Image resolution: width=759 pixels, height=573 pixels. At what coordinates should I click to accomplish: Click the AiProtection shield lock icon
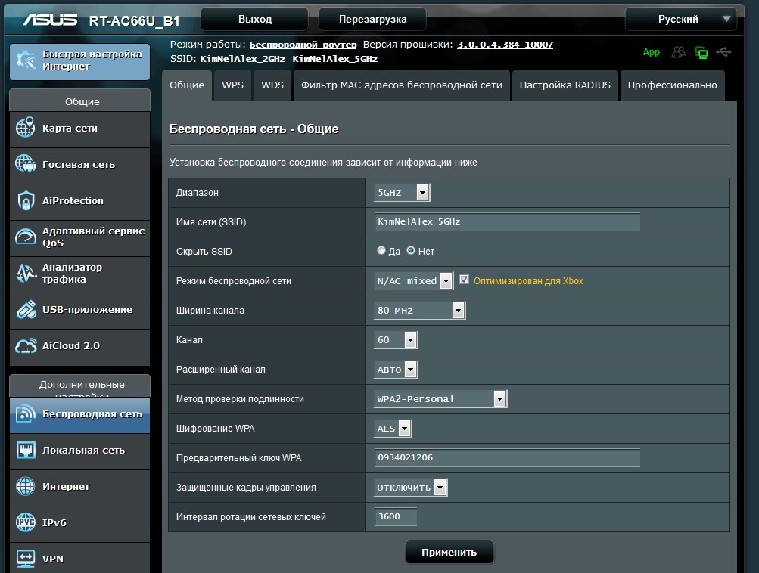pyautogui.click(x=26, y=200)
